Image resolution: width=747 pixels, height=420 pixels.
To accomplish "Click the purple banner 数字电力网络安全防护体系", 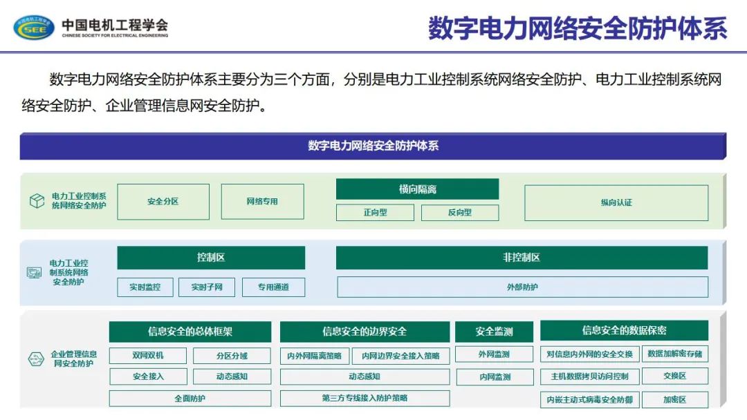I will [x=373, y=146].
